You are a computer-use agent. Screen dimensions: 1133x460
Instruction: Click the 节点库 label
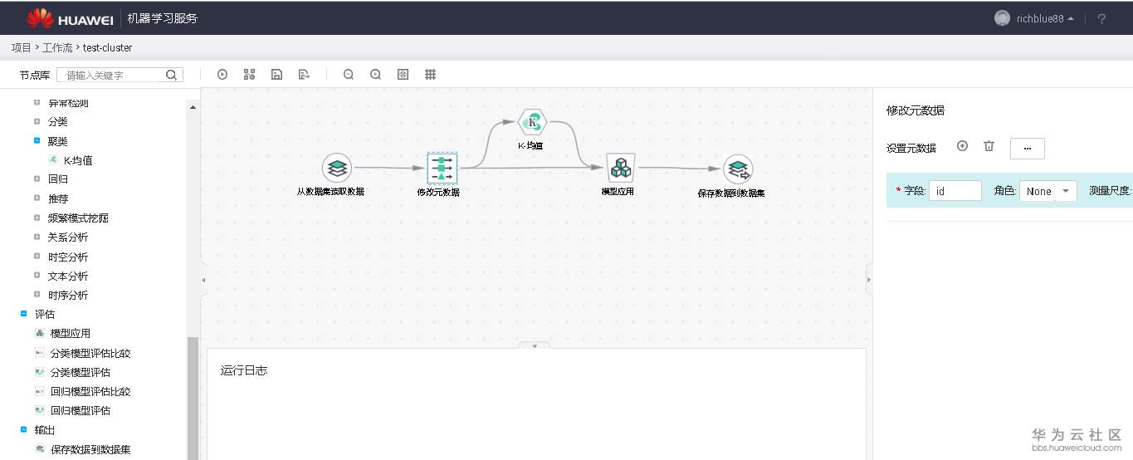tap(35, 75)
